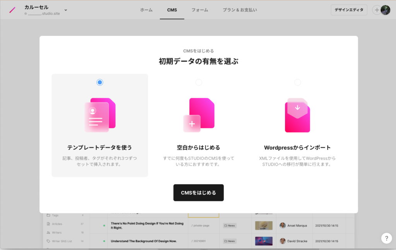
Task: Click the 空白からはじめる heading
Action: click(x=198, y=148)
